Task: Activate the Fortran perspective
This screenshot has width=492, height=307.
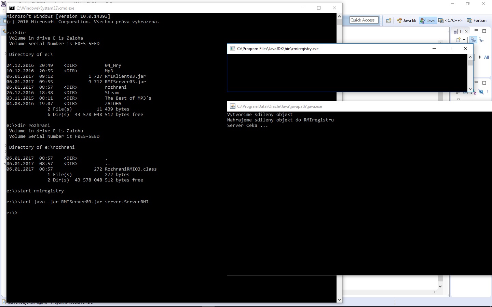Action: click(480, 20)
